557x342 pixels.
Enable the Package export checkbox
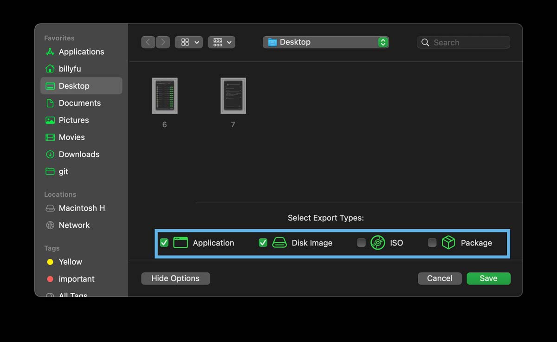(432, 243)
